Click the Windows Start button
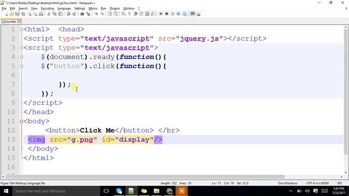The width and height of the screenshot is (349, 196). [6, 191]
